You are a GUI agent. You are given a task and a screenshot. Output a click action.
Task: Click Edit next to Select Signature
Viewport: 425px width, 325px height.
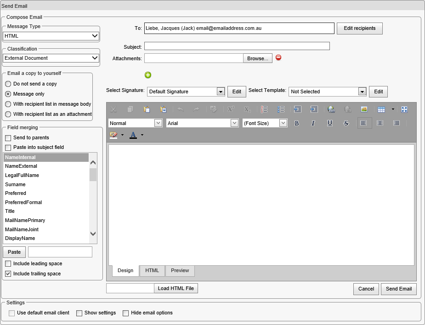click(237, 91)
